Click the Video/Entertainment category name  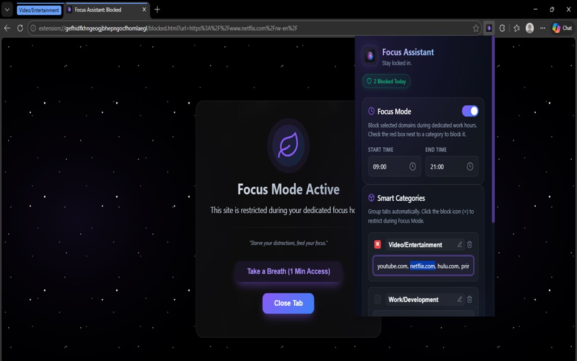click(415, 245)
